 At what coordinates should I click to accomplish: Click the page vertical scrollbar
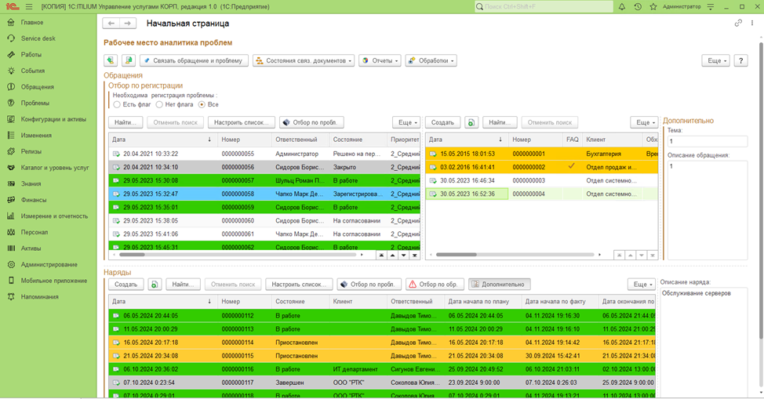coord(761,190)
